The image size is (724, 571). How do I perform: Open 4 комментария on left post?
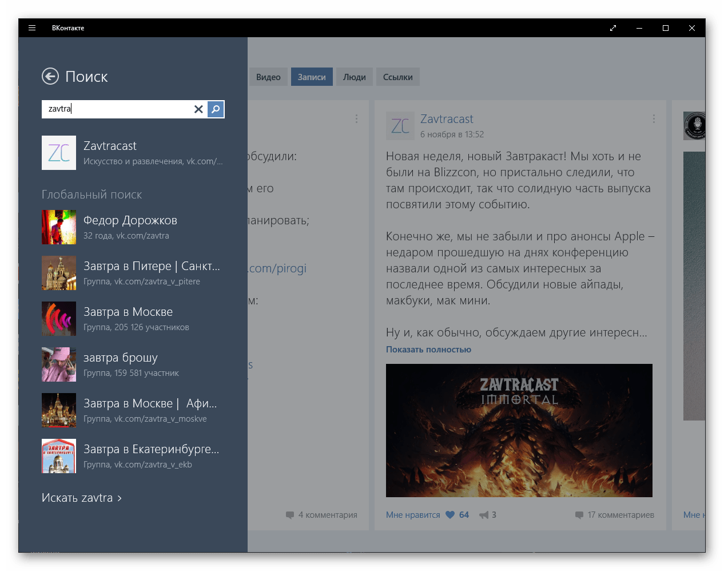[x=321, y=515]
